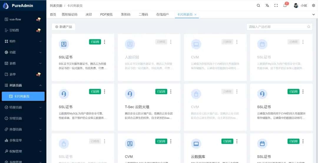The height and width of the screenshot is (163, 318).
Task: Select the highlighted 卡片列表页 sidebar entry
Action: tap(23, 96)
